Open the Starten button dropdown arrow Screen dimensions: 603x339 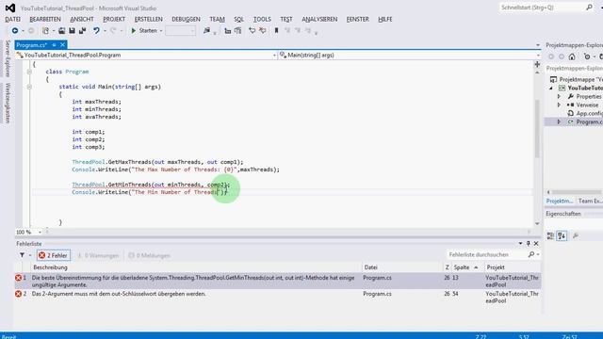pos(161,31)
